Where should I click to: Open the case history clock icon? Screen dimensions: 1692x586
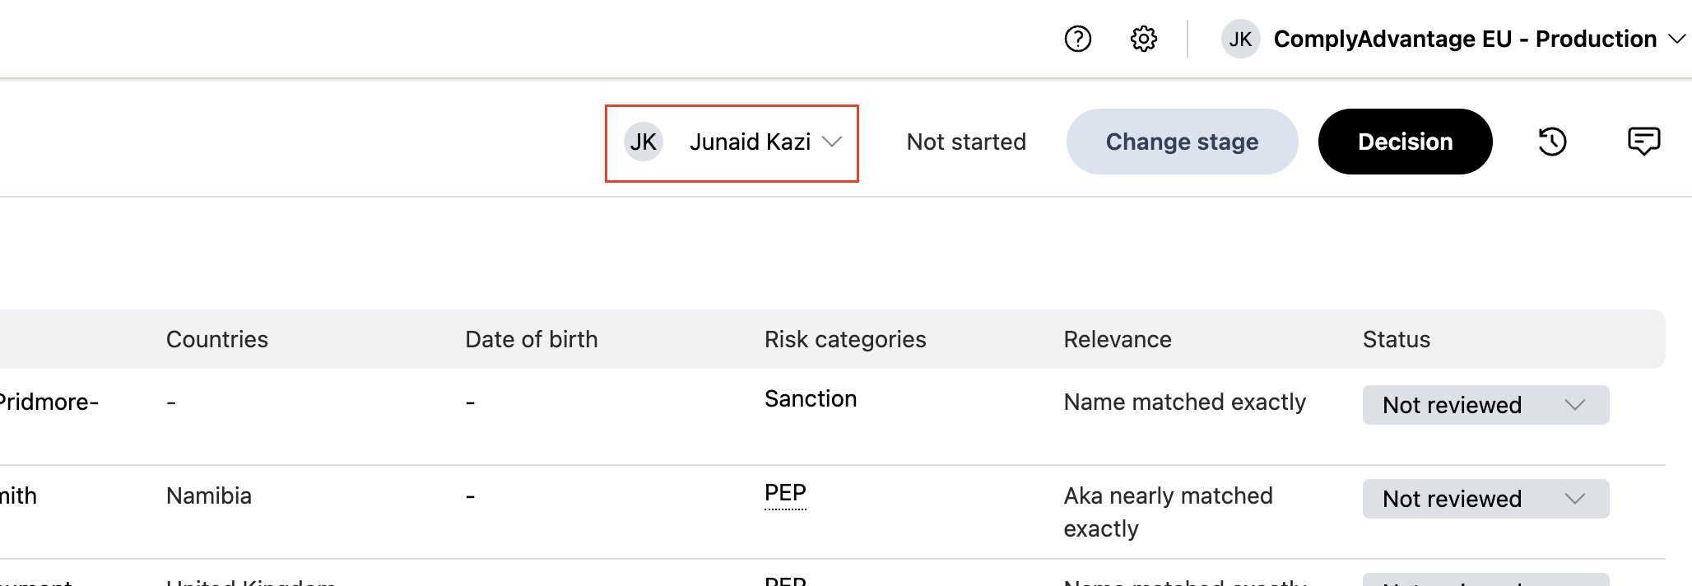click(x=1552, y=142)
